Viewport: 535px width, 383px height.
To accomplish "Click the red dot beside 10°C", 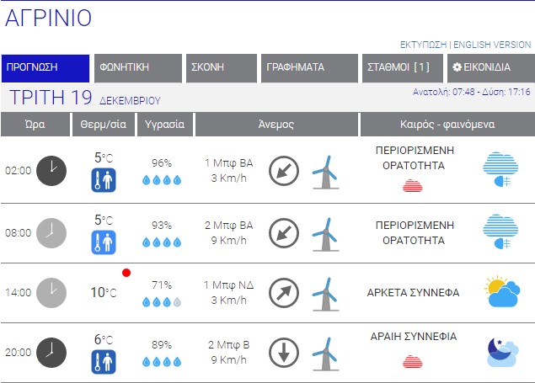I will (x=126, y=273).
